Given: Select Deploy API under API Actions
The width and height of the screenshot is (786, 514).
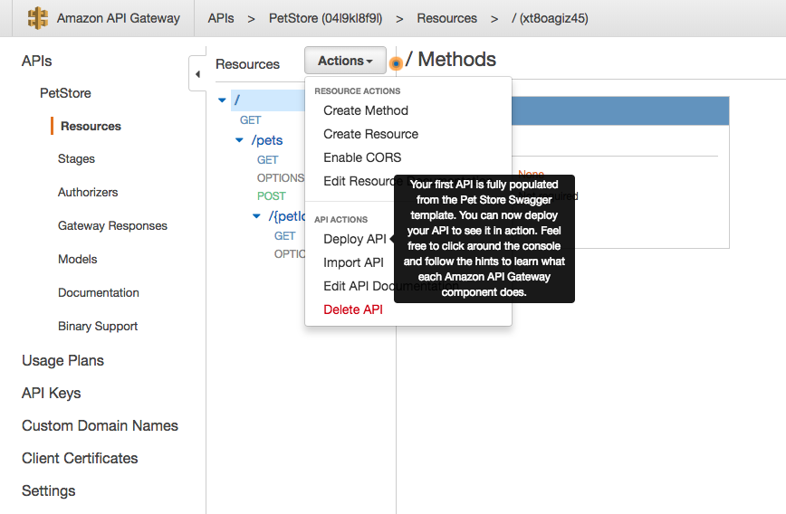Looking at the screenshot, I should (354, 239).
